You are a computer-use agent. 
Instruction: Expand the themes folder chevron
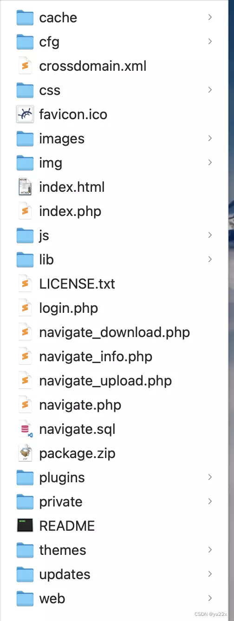pos(210,550)
